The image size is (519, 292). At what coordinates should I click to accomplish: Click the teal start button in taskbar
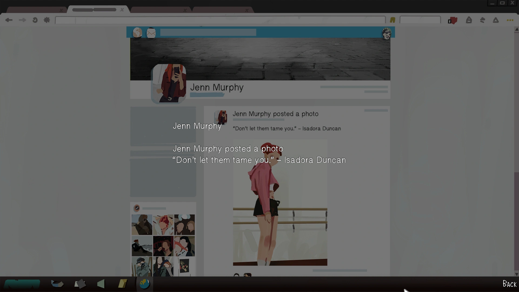pyautogui.click(x=22, y=284)
